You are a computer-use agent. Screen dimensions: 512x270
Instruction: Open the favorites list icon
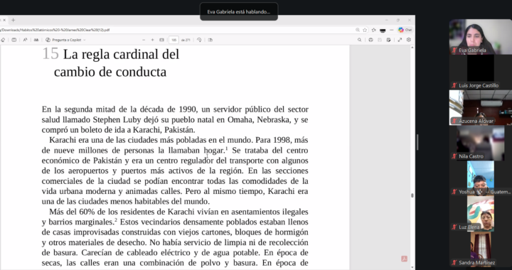(x=374, y=30)
